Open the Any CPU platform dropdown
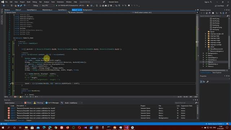 tap(48, 6)
